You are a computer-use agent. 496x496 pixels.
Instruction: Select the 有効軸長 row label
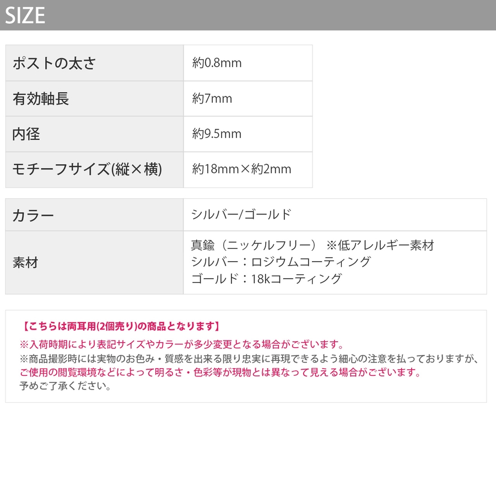pyautogui.click(x=41, y=99)
